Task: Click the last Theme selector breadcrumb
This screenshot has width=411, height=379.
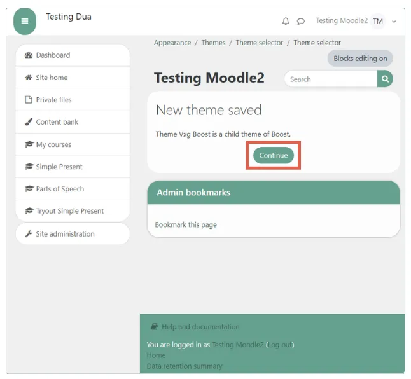Action: [317, 43]
